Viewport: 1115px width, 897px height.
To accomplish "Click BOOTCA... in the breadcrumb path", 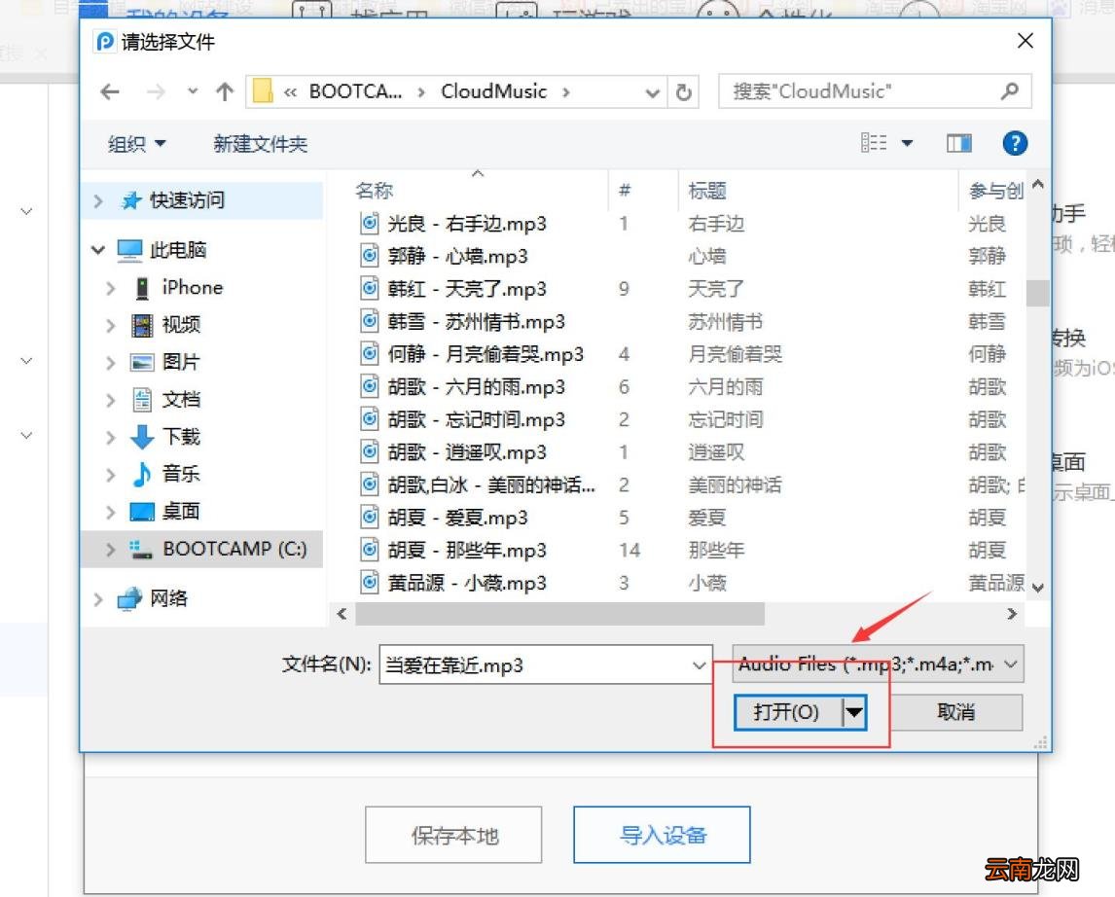I will 355,91.
